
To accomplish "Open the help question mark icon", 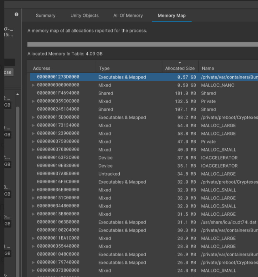I will pos(17,14).
